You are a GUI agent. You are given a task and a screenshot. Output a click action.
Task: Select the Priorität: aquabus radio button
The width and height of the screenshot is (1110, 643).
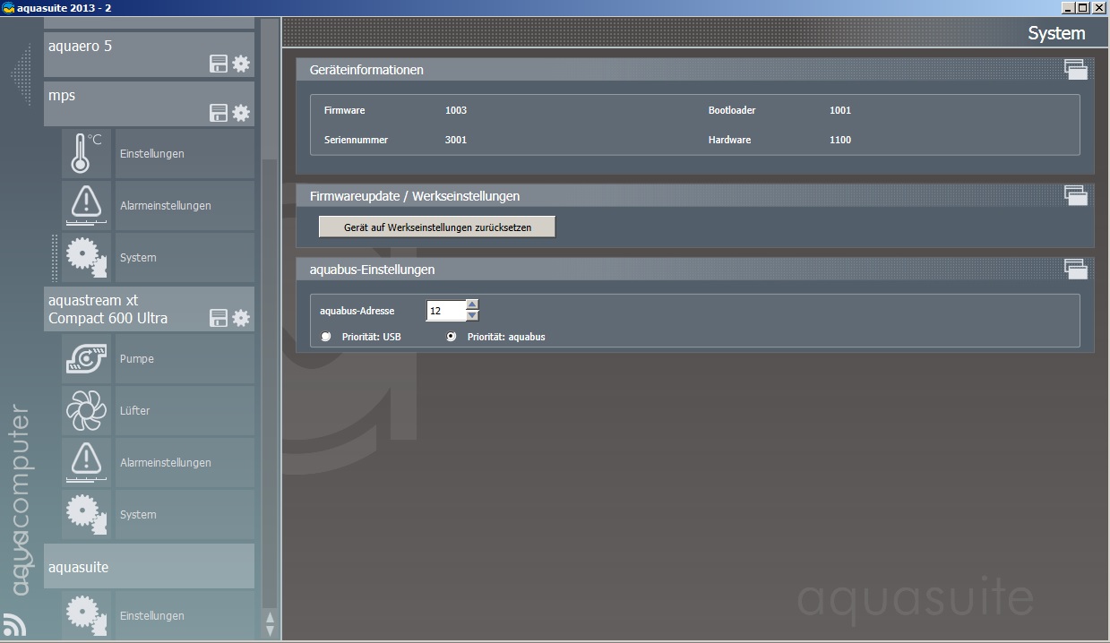452,337
